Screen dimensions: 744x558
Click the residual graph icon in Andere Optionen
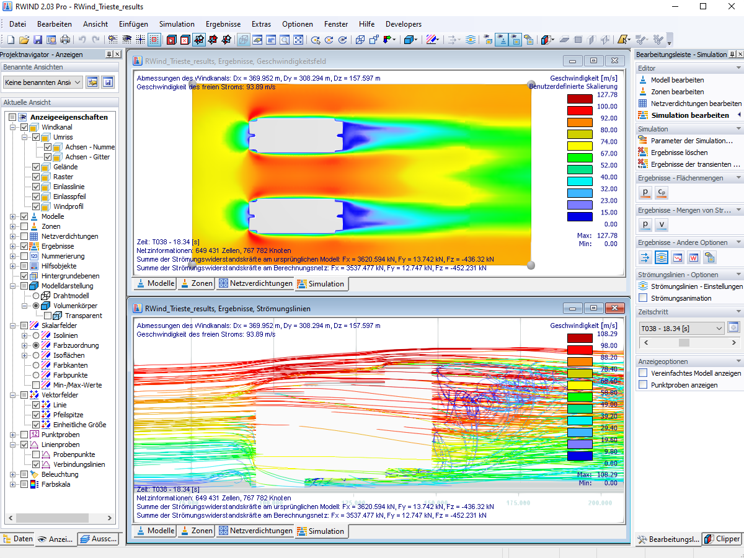tap(678, 257)
